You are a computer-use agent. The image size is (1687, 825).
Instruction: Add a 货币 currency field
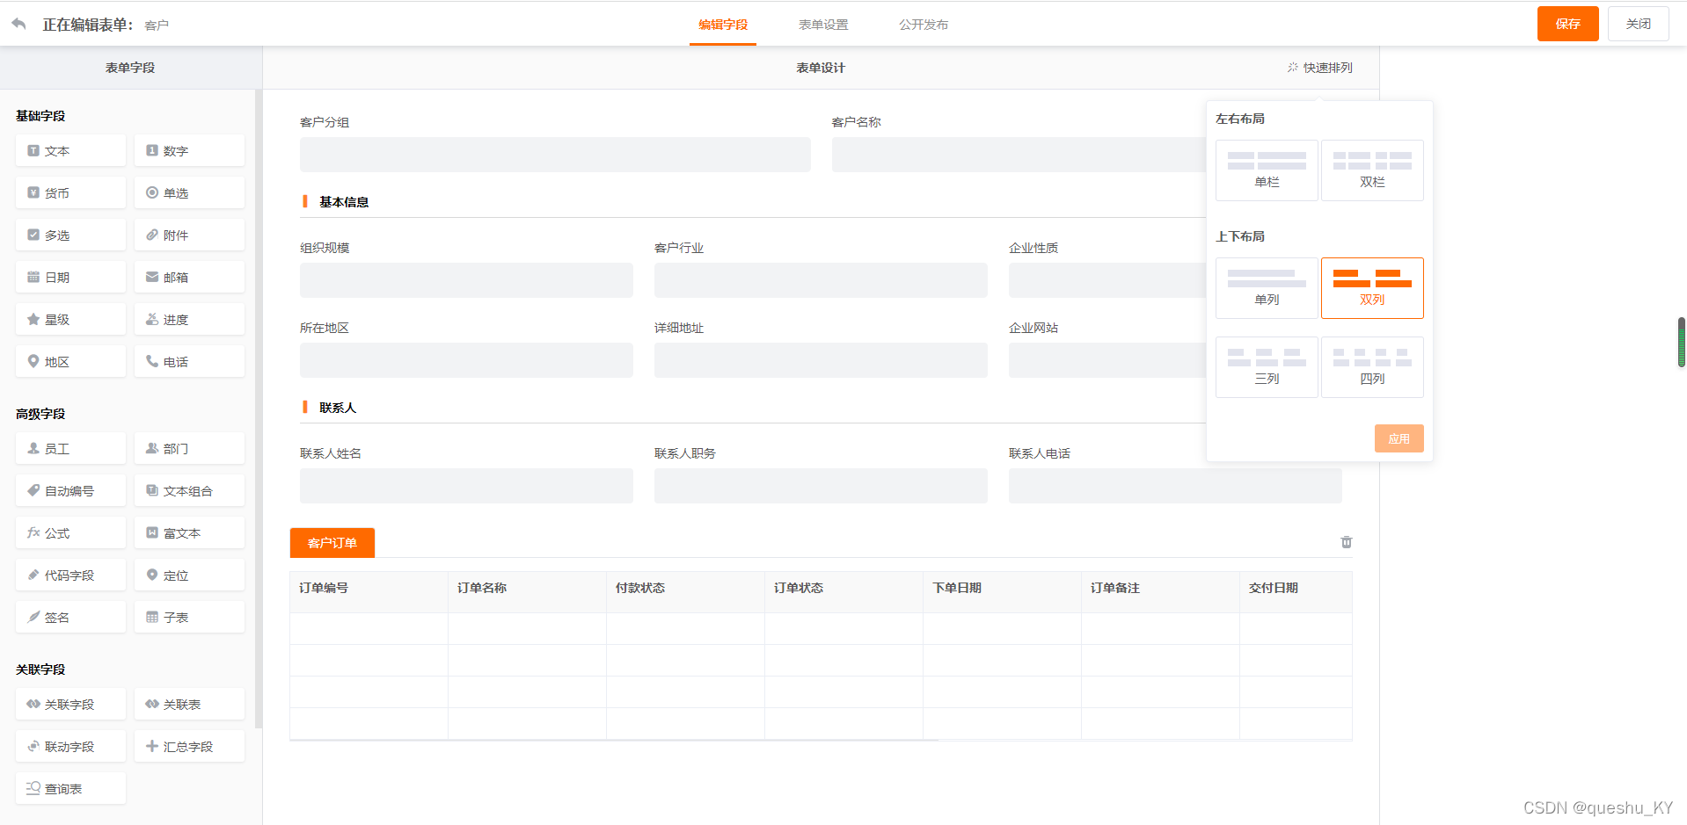pyautogui.click(x=70, y=192)
